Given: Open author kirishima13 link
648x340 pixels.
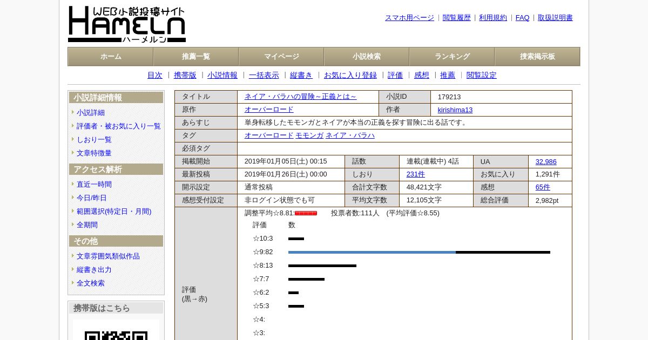Looking at the screenshot, I should click(x=455, y=110).
